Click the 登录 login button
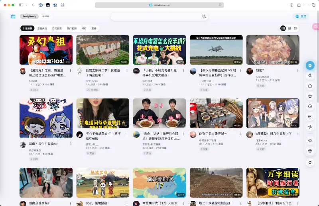This screenshot has height=206, width=319. click(301, 16)
